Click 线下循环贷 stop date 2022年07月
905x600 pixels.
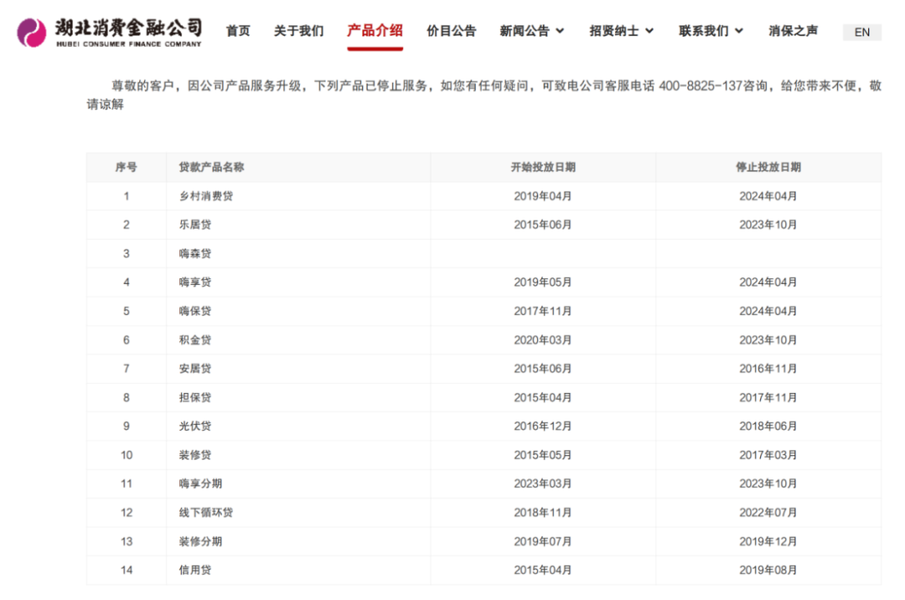pos(768,512)
